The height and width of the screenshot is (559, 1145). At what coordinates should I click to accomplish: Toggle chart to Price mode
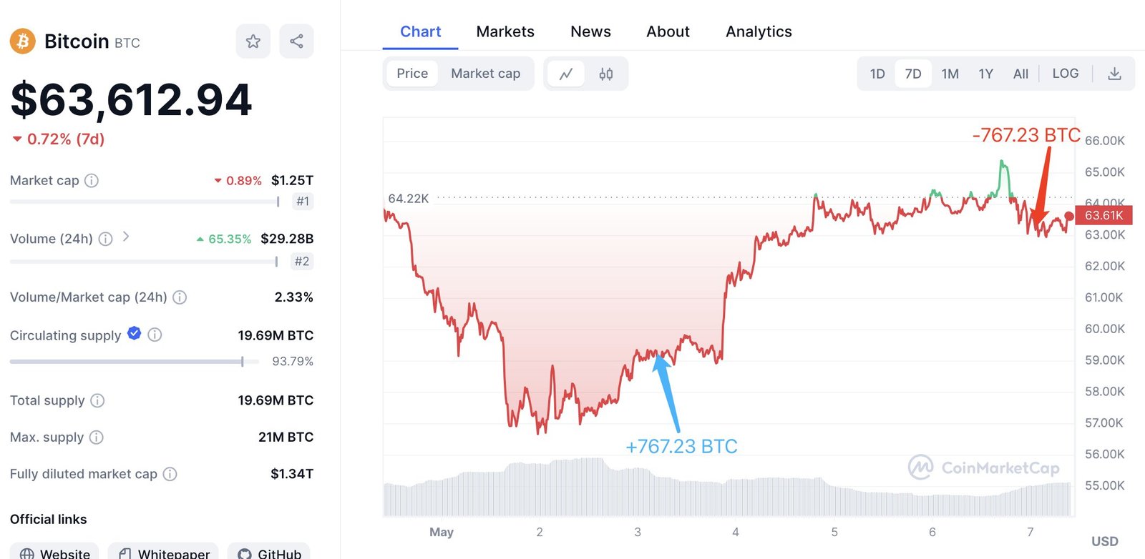pyautogui.click(x=412, y=74)
